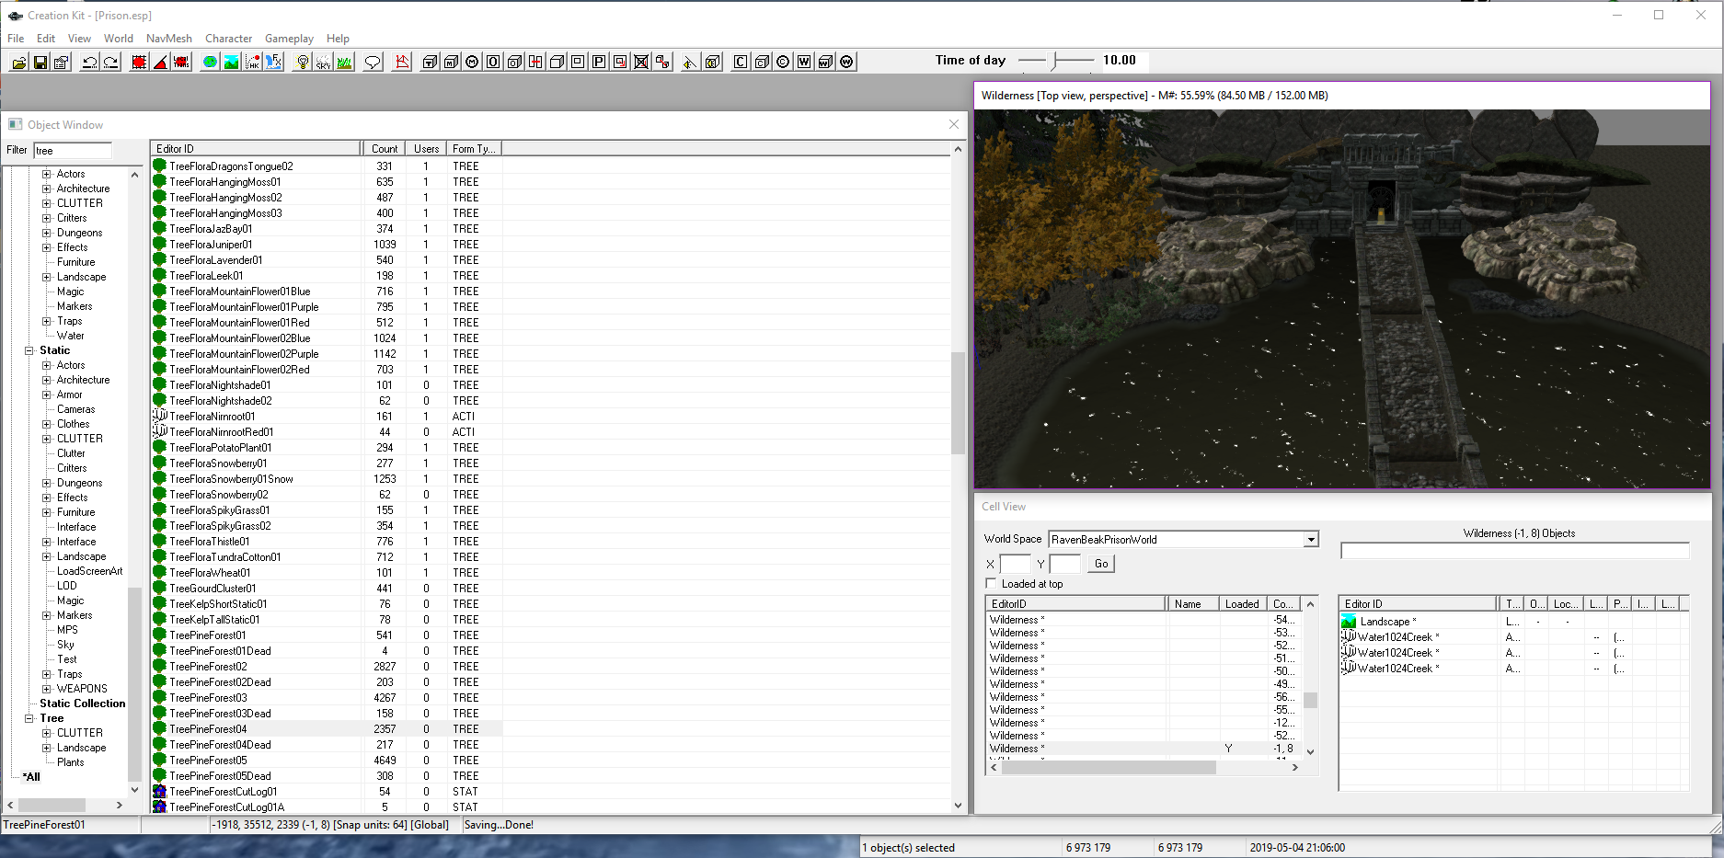Focus the X coordinate field
The height and width of the screenshot is (858, 1724).
point(1015,564)
